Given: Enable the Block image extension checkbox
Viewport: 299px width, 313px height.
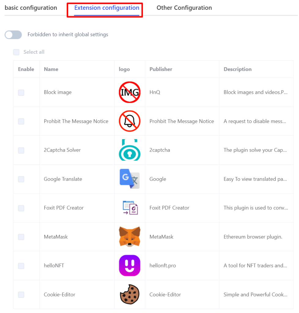Looking at the screenshot, I should pos(21,92).
